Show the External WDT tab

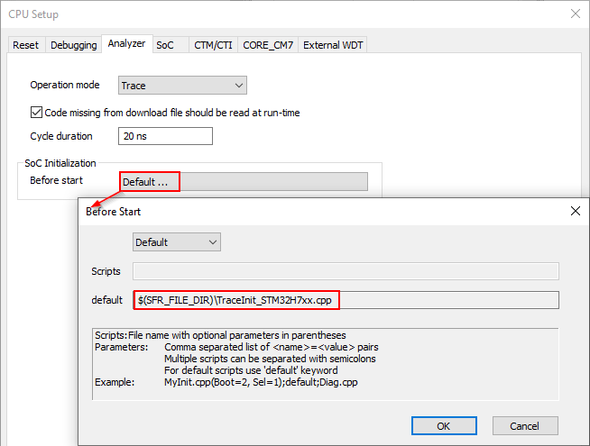pyautogui.click(x=334, y=45)
